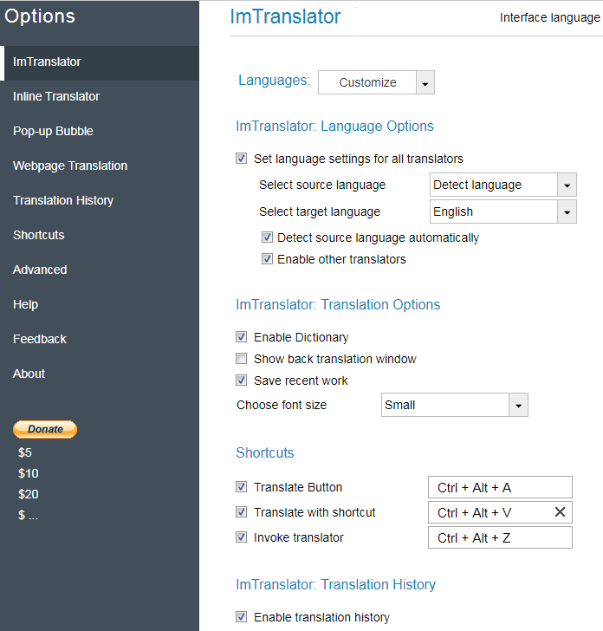Open the About page in sidebar
The width and height of the screenshot is (603, 631).
pos(29,374)
